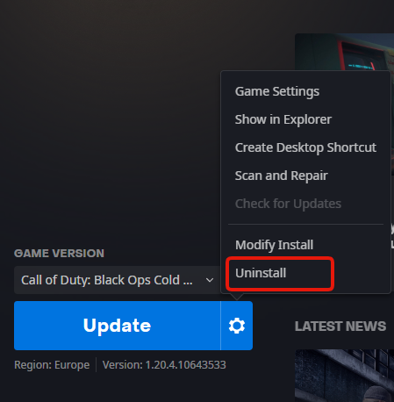This screenshot has height=402, width=394.
Task: Click Check for Updates entry
Action: tap(288, 204)
